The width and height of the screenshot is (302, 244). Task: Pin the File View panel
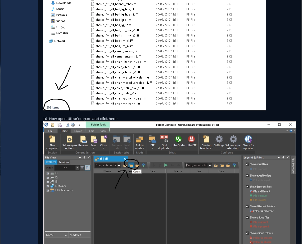pyautogui.click(x=85, y=157)
